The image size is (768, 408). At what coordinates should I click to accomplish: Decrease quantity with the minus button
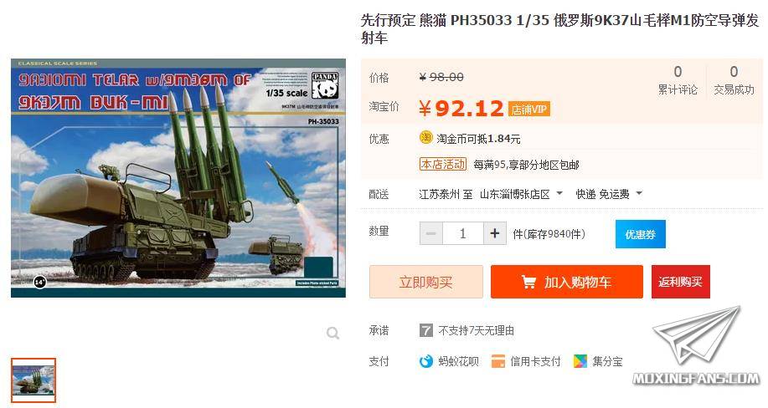point(431,233)
